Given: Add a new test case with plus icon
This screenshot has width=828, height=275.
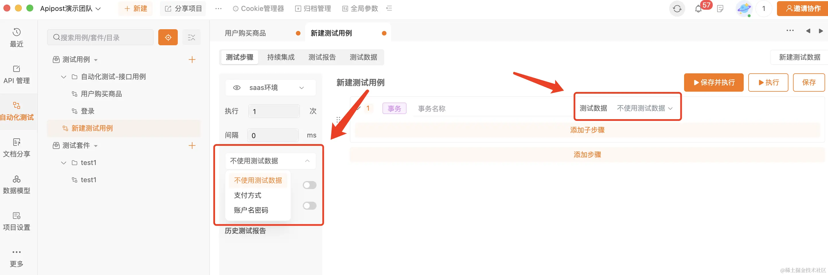Looking at the screenshot, I should tap(192, 59).
